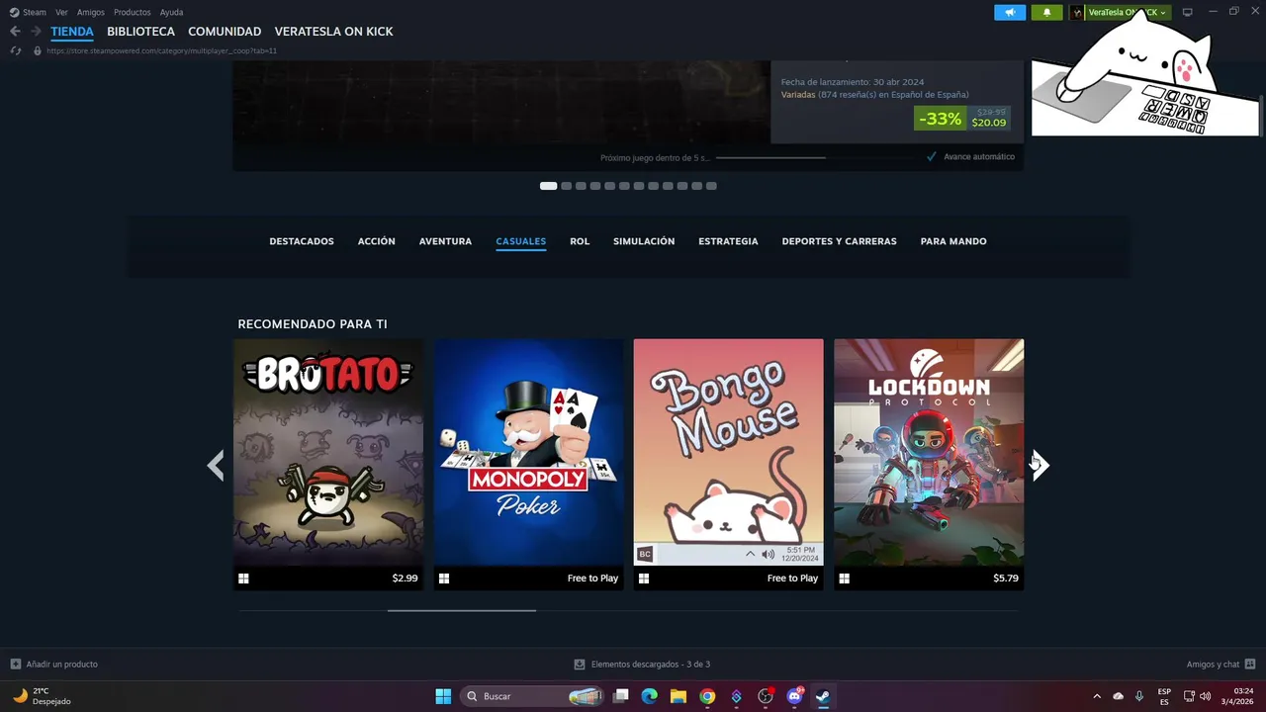The height and width of the screenshot is (712, 1266).
Task: Reload the store page
Action: tap(16, 50)
